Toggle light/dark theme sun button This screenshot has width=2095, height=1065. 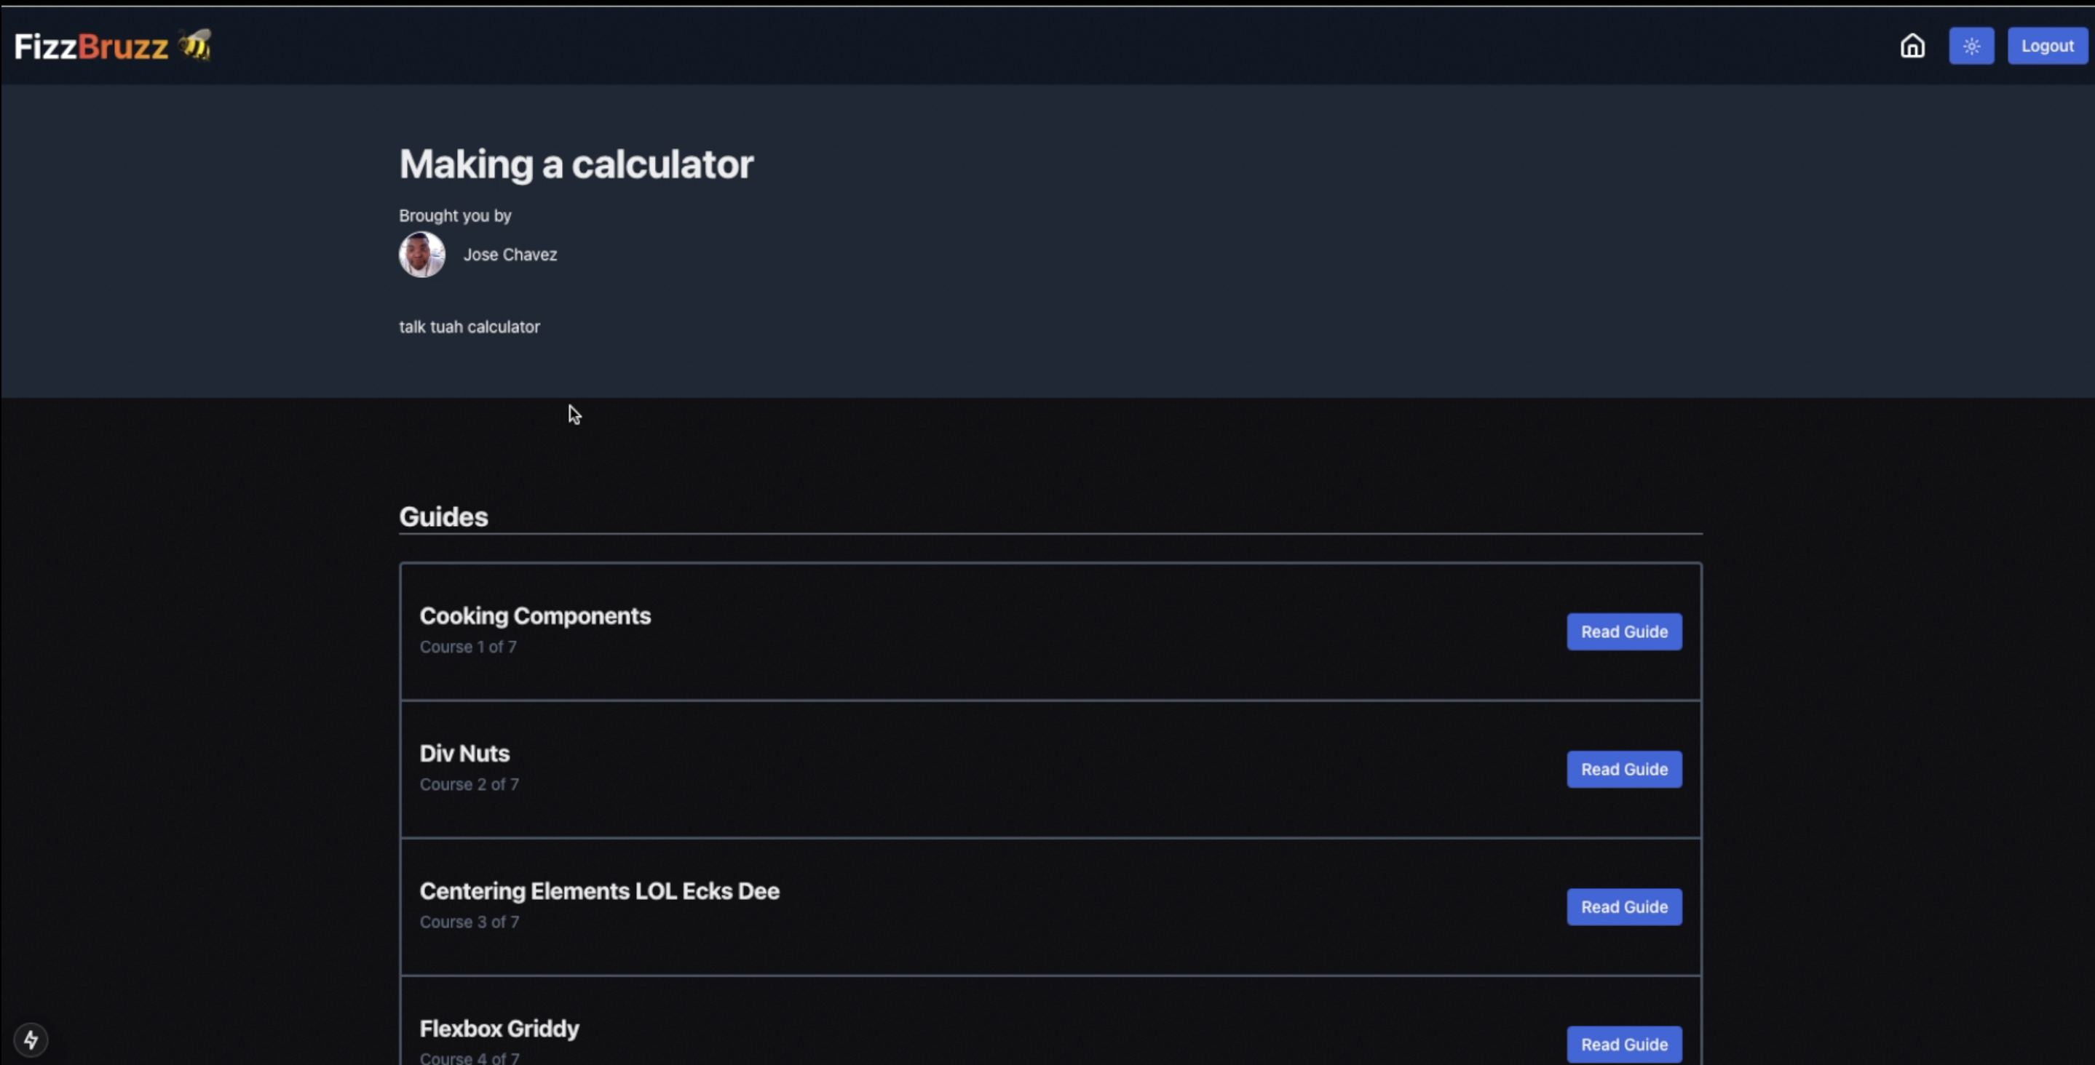point(1971,46)
